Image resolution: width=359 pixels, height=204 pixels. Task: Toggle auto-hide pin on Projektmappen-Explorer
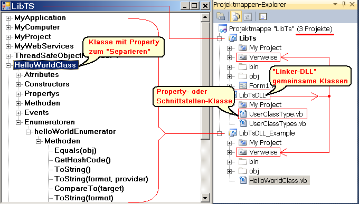coord(344,4)
